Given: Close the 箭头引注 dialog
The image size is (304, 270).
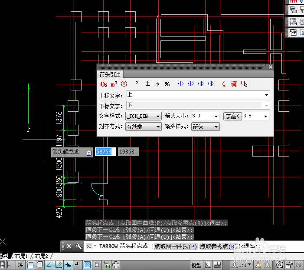Looking at the screenshot, I should pyautogui.click(x=271, y=67).
